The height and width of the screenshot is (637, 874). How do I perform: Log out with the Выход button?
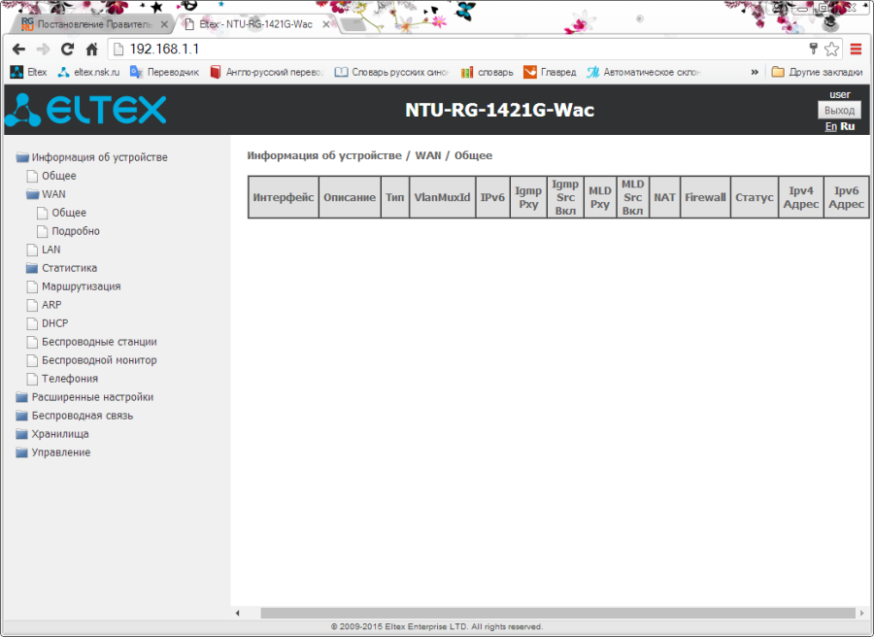[x=839, y=110]
